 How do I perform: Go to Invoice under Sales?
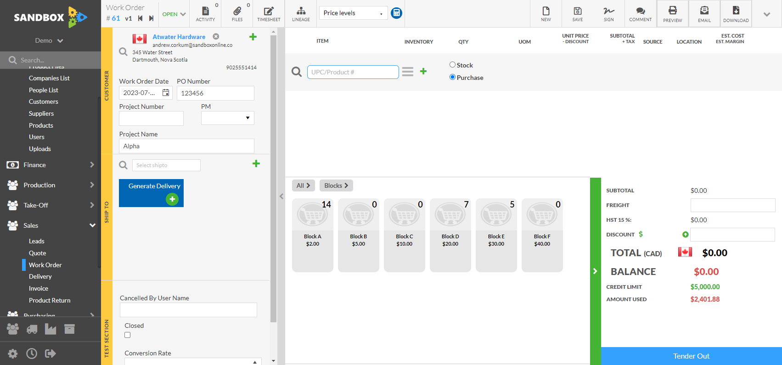pyautogui.click(x=39, y=288)
